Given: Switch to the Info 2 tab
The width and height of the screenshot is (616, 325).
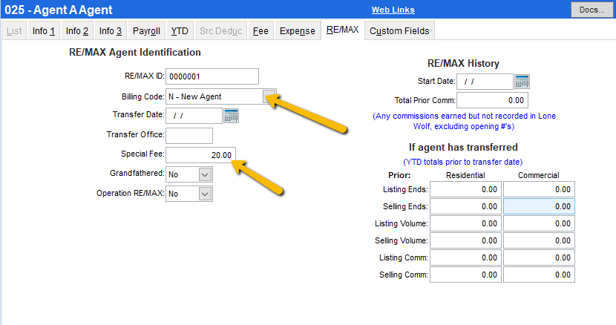Looking at the screenshot, I should click(77, 30).
